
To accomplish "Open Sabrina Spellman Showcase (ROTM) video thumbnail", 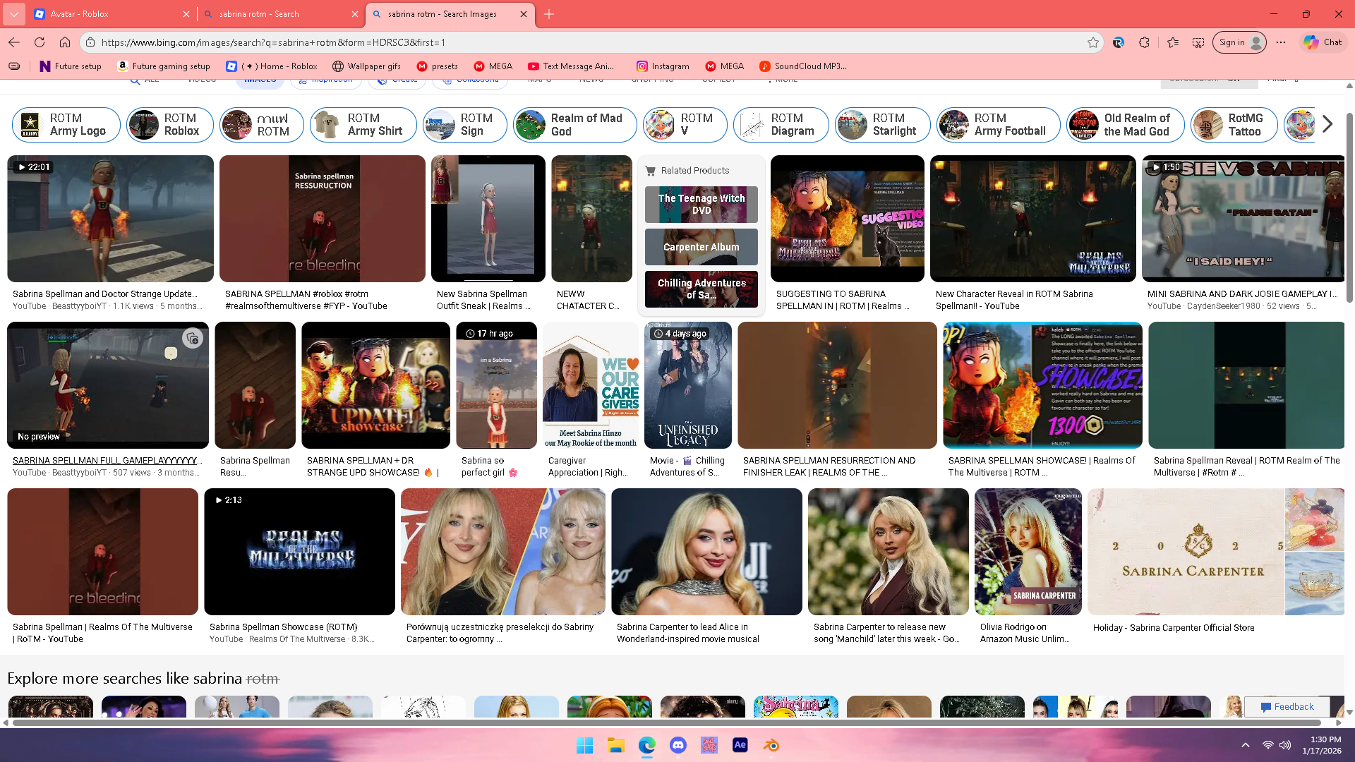I will (x=299, y=551).
